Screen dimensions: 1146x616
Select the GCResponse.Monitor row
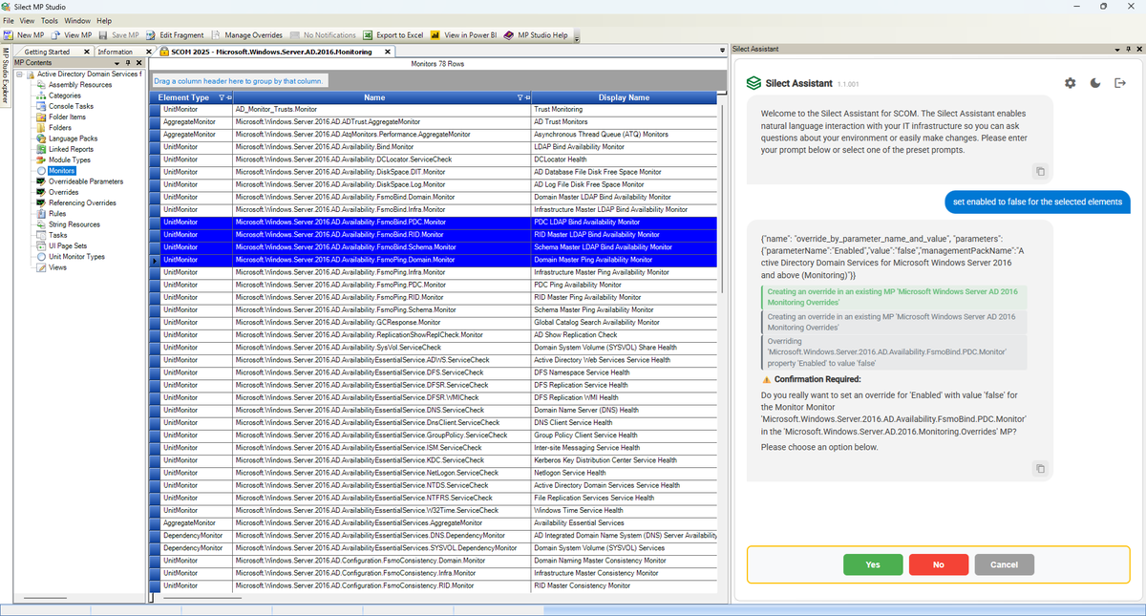tap(433, 322)
